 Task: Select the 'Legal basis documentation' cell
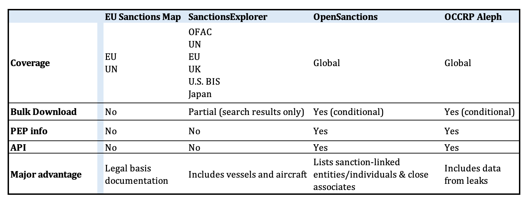[x=137, y=174]
